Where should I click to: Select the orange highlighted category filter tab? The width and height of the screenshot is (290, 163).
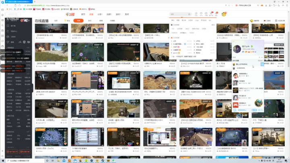(x=79, y=21)
